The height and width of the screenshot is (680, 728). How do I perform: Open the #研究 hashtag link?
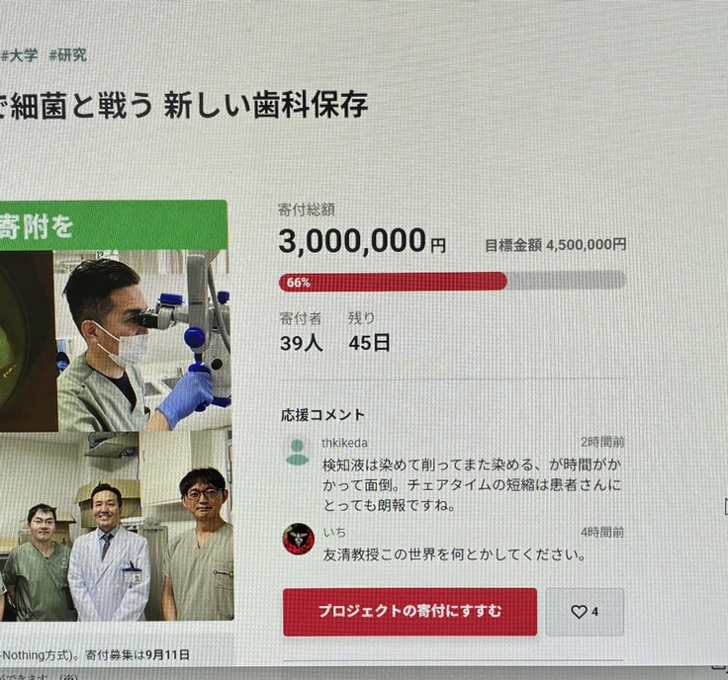(x=68, y=55)
